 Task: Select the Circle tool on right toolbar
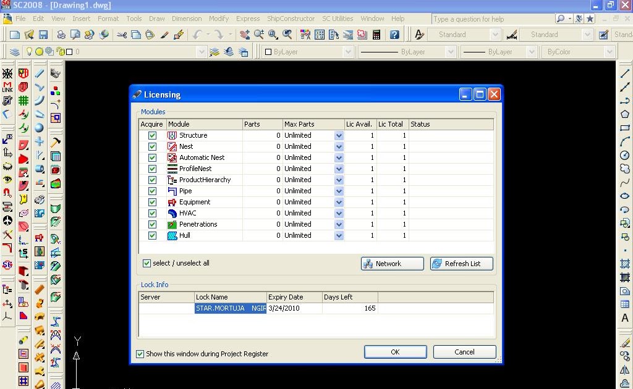click(624, 155)
